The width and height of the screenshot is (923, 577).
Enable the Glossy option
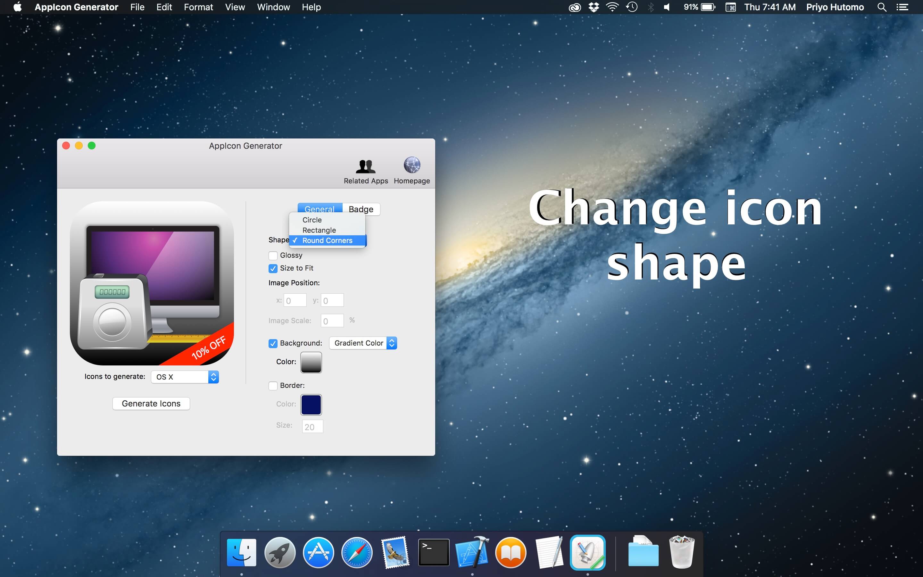tap(273, 255)
